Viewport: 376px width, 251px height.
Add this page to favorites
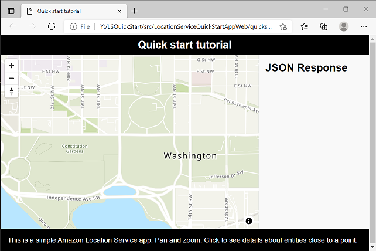tap(283, 26)
